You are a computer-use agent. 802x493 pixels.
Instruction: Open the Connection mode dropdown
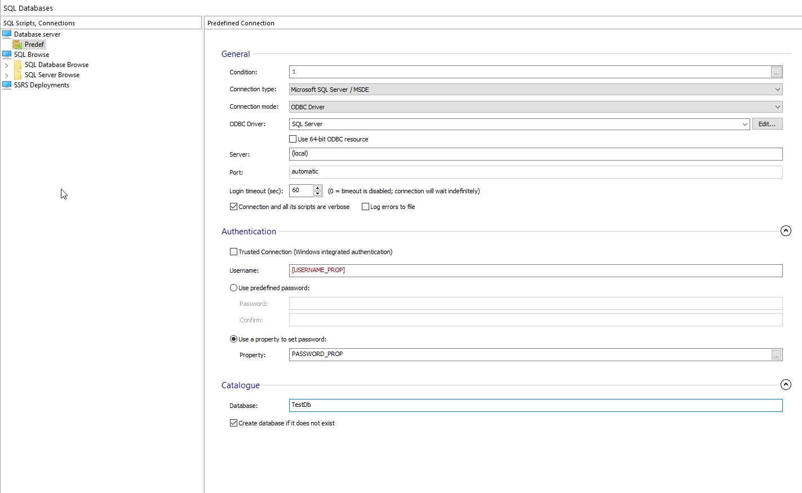778,107
